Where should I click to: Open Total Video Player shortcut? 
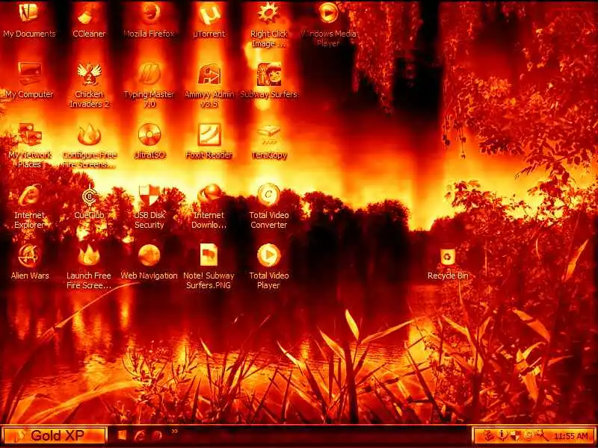(x=269, y=267)
